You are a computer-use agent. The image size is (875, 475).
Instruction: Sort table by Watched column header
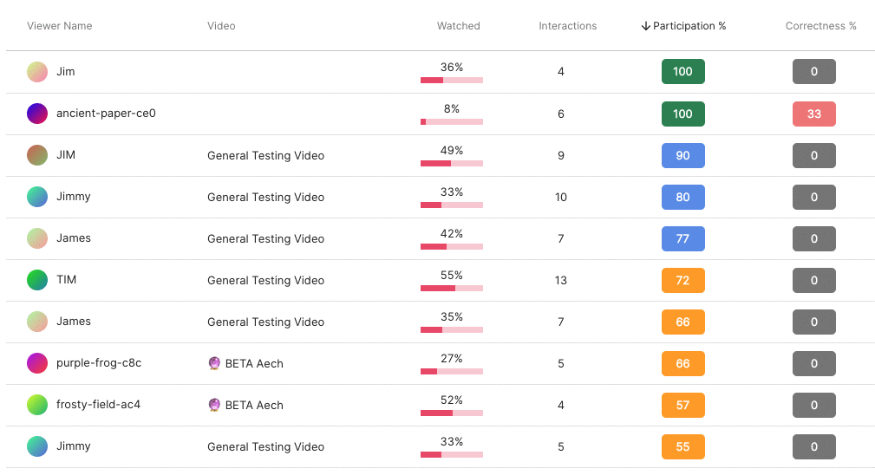pos(458,26)
